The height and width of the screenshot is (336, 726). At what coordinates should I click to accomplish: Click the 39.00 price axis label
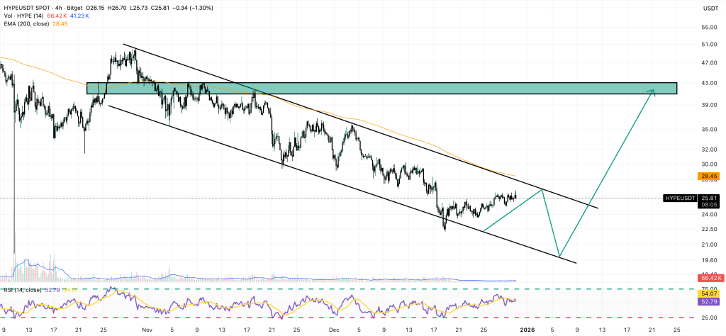[x=710, y=105]
